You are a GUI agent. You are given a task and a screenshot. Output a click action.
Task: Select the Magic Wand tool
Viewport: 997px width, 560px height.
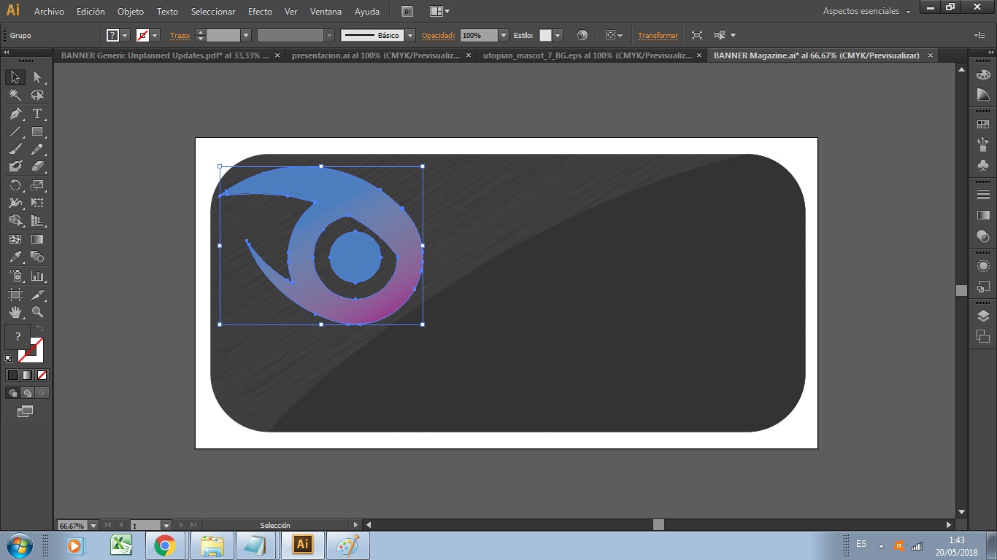[15, 96]
